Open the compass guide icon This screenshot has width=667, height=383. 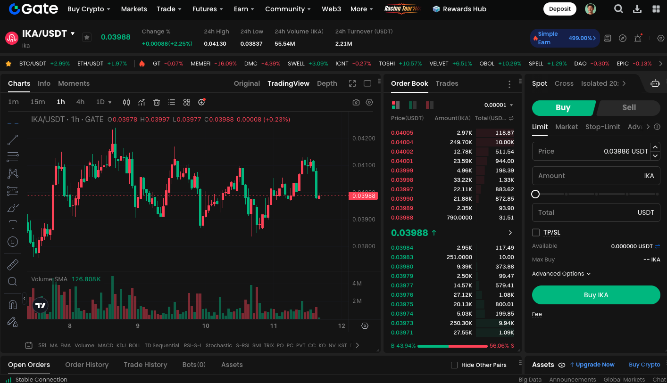click(623, 38)
